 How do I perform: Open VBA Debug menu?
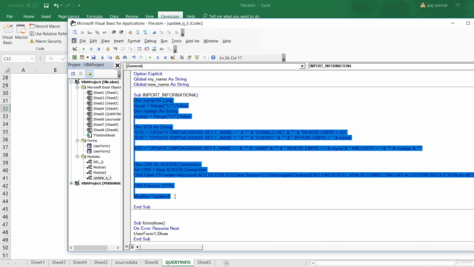click(150, 42)
